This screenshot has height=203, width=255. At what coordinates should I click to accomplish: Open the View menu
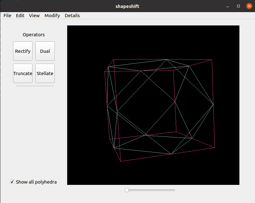(x=34, y=16)
